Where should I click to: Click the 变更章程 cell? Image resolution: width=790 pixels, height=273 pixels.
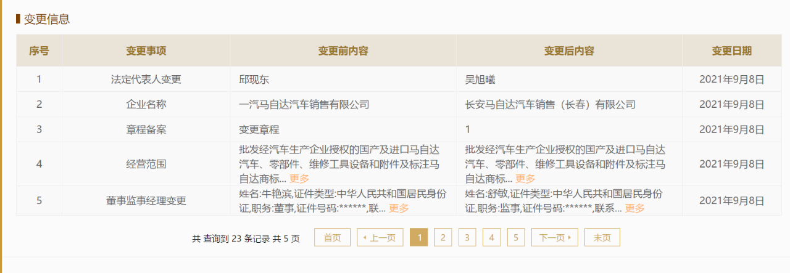343,129
